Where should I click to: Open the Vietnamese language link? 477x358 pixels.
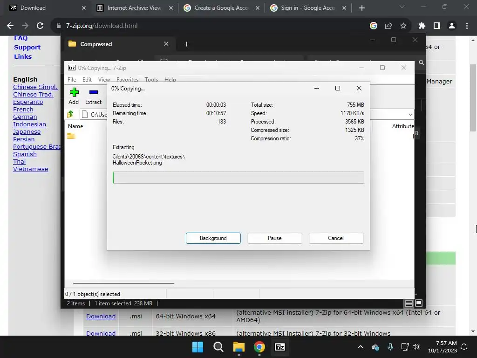click(x=30, y=169)
